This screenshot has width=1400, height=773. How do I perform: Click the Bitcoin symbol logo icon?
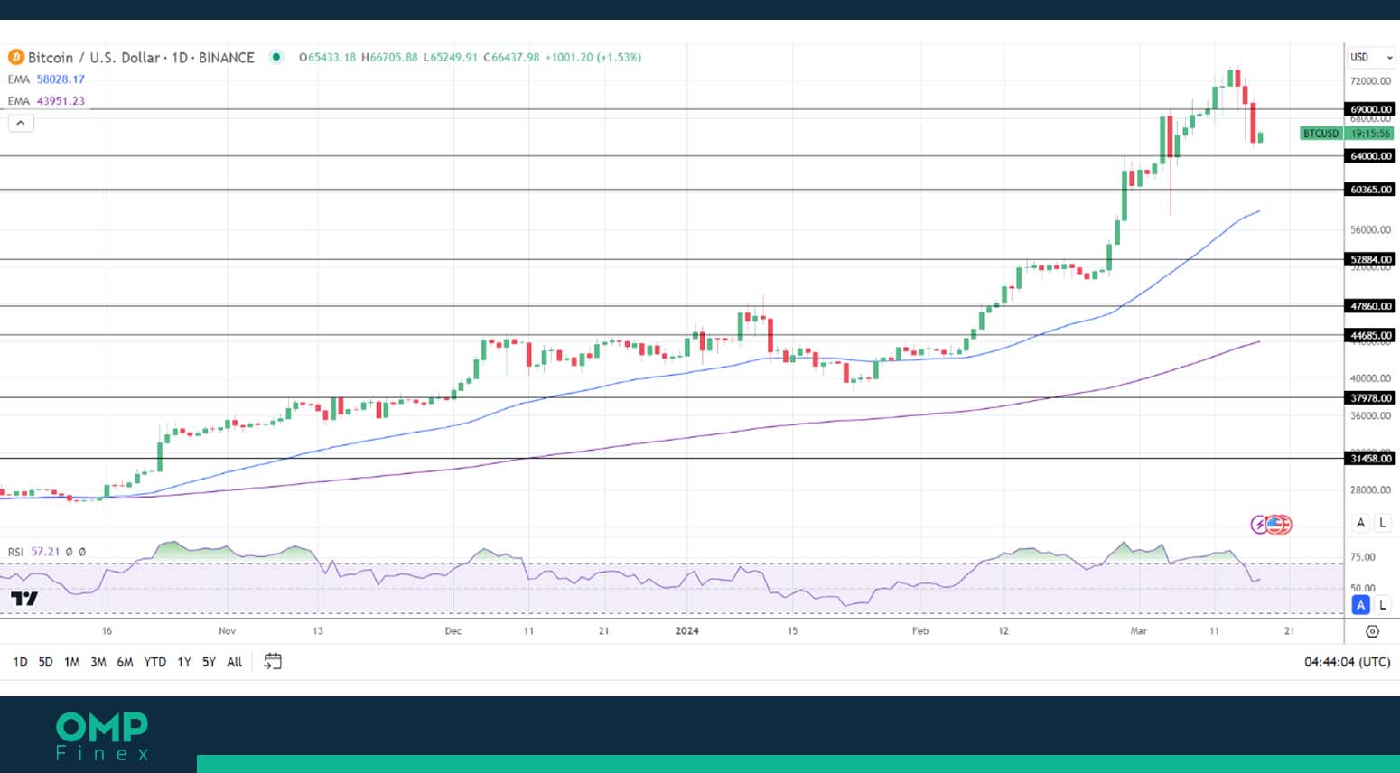[x=15, y=57]
